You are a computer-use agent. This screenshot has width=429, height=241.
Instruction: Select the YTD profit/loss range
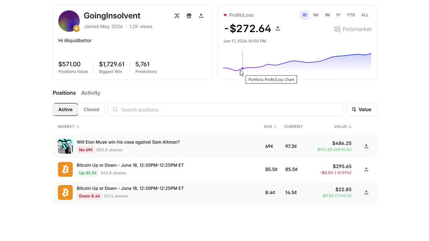coord(351,15)
